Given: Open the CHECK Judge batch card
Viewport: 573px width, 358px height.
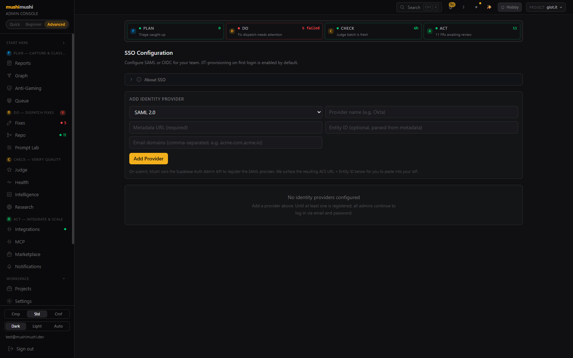Looking at the screenshot, I should pos(373,31).
